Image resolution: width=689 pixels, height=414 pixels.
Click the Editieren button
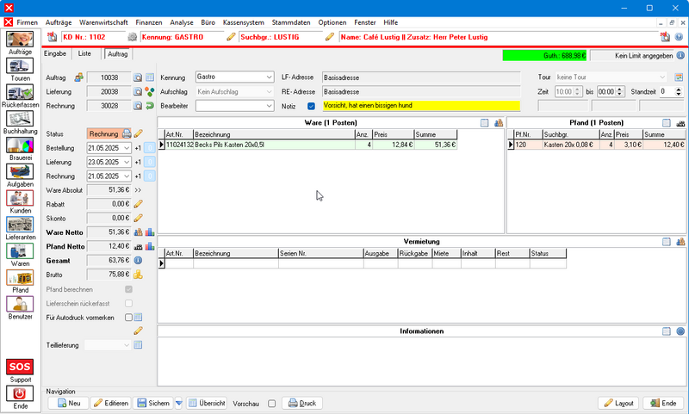click(x=110, y=403)
